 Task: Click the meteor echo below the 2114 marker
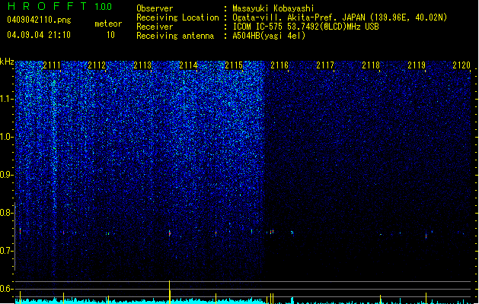170,233
